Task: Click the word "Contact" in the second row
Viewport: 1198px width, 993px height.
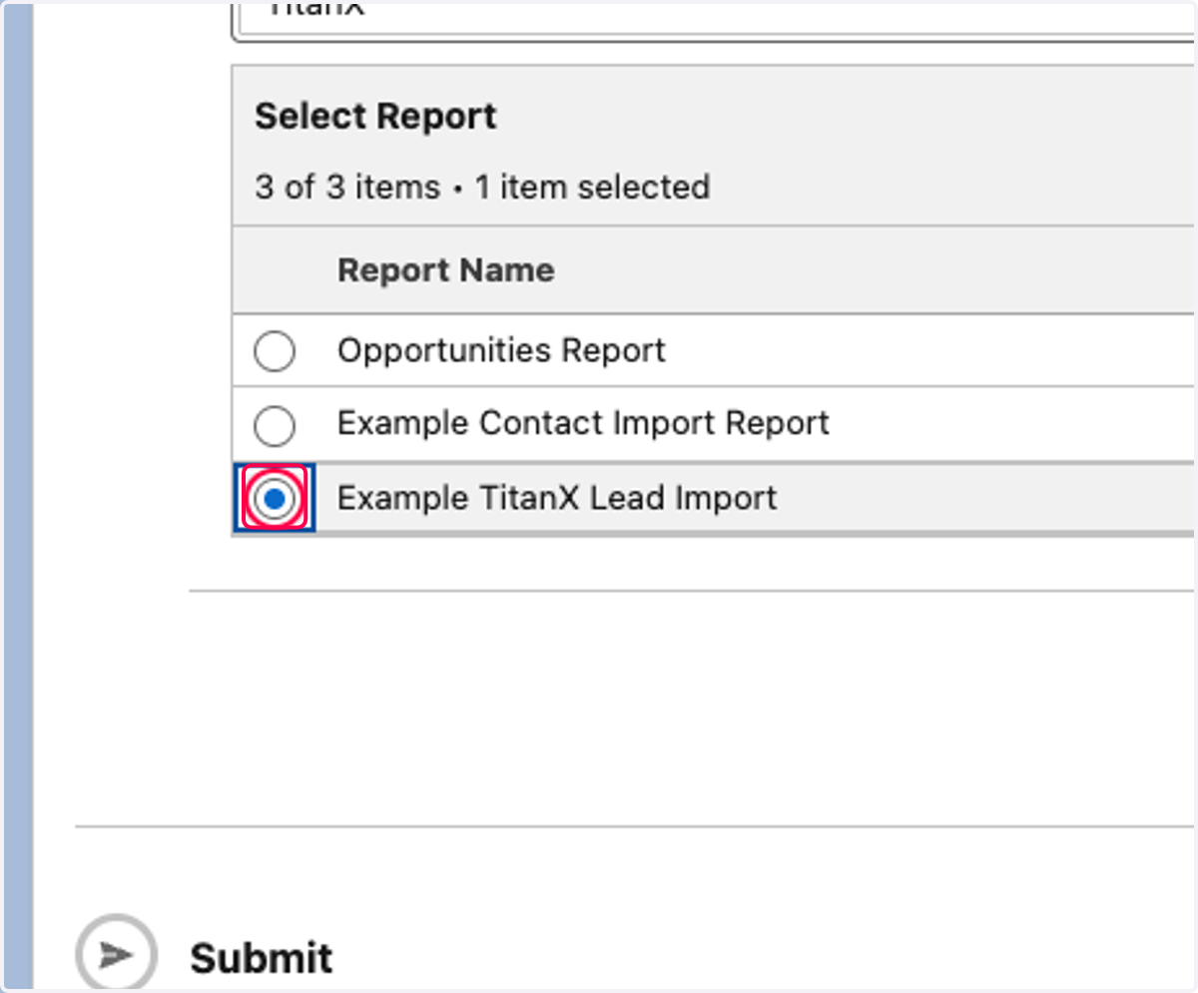Action: coord(541,423)
